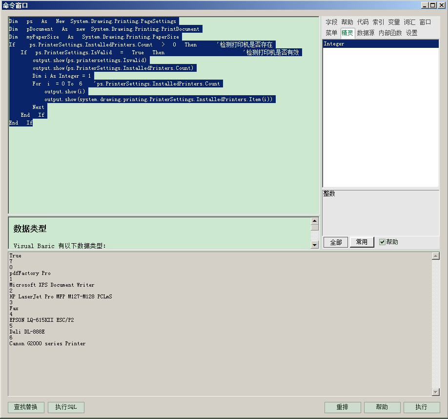
Task: Switch to the 词汇 tab
Action: [409, 22]
